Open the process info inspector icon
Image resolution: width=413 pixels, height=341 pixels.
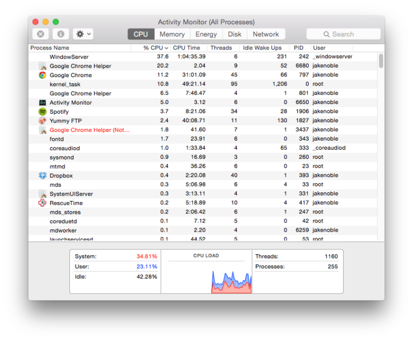click(61, 34)
